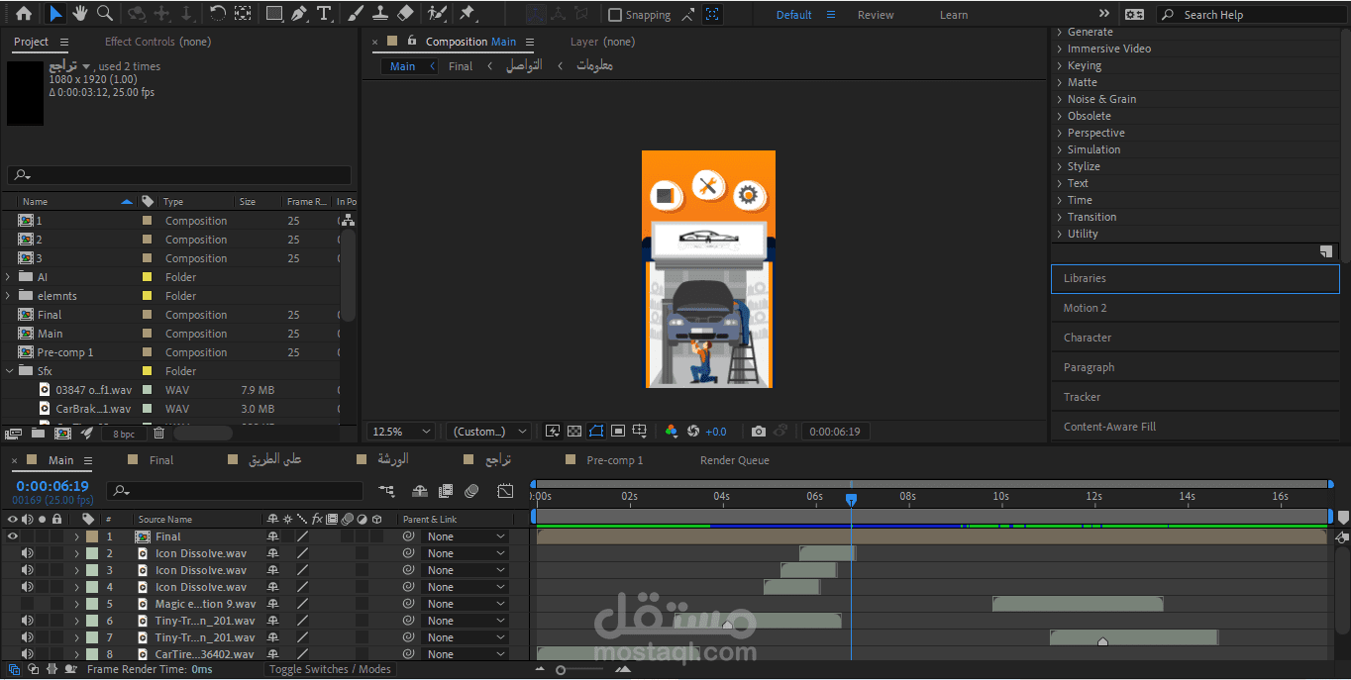Select the Type text tool
This screenshot has width=1351, height=680.
pyautogui.click(x=324, y=14)
